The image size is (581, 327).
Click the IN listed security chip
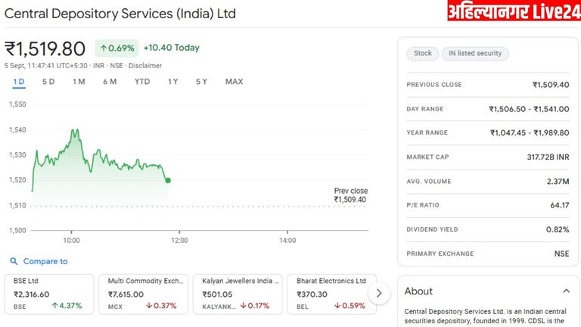(475, 54)
